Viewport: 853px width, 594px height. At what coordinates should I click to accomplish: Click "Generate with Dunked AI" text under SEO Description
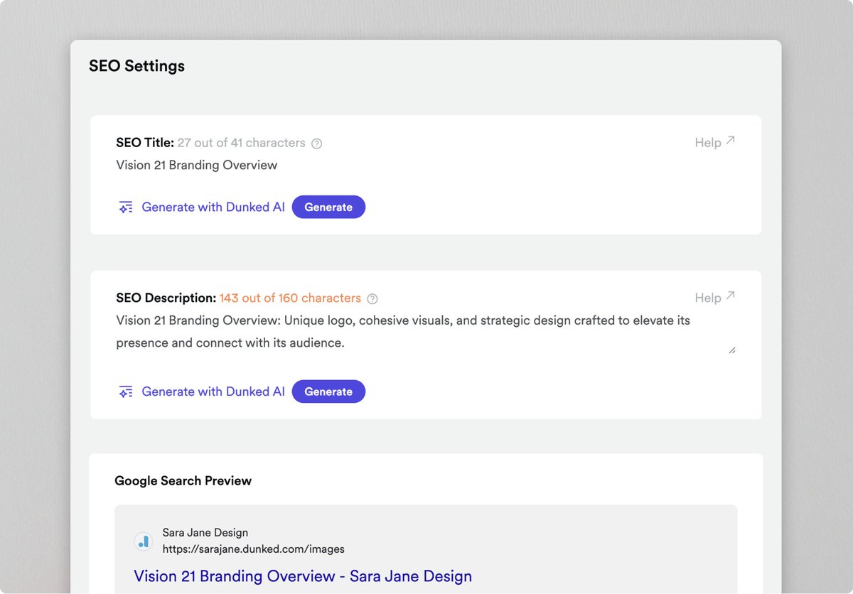213,391
